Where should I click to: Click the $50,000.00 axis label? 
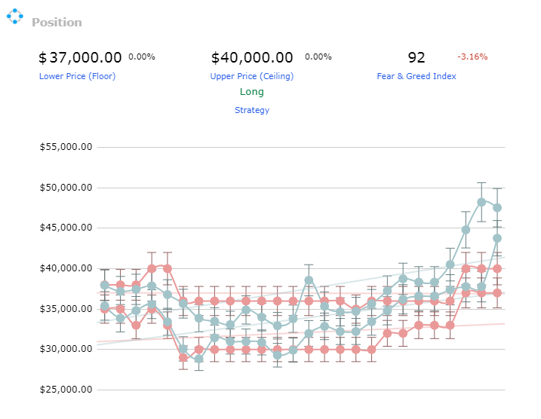(x=66, y=188)
